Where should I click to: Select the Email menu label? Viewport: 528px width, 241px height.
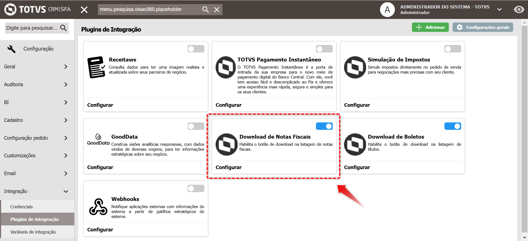pyautogui.click(x=10, y=173)
